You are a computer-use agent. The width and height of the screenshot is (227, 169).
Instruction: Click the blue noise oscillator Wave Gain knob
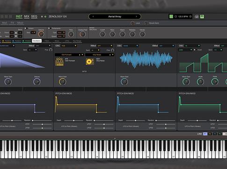(124, 82)
